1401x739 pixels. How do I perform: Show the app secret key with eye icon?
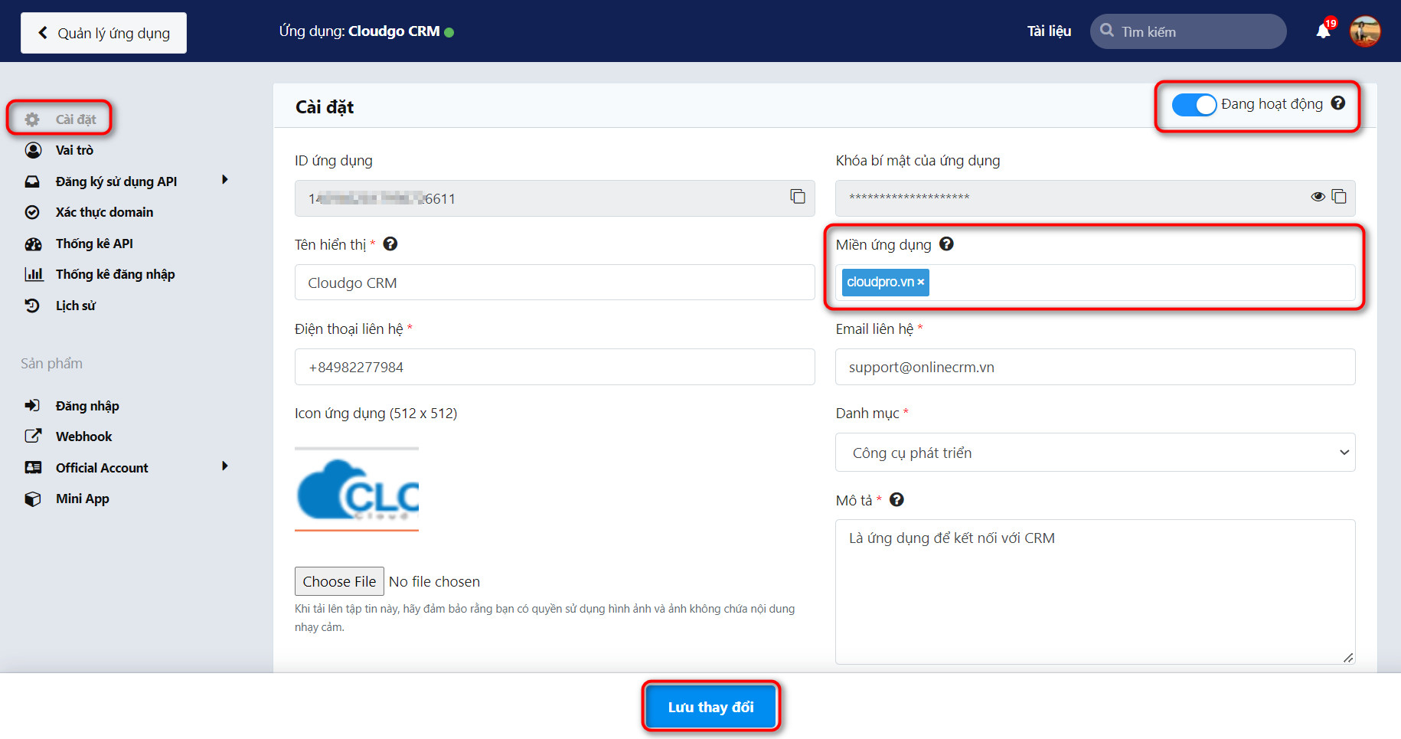point(1318,197)
